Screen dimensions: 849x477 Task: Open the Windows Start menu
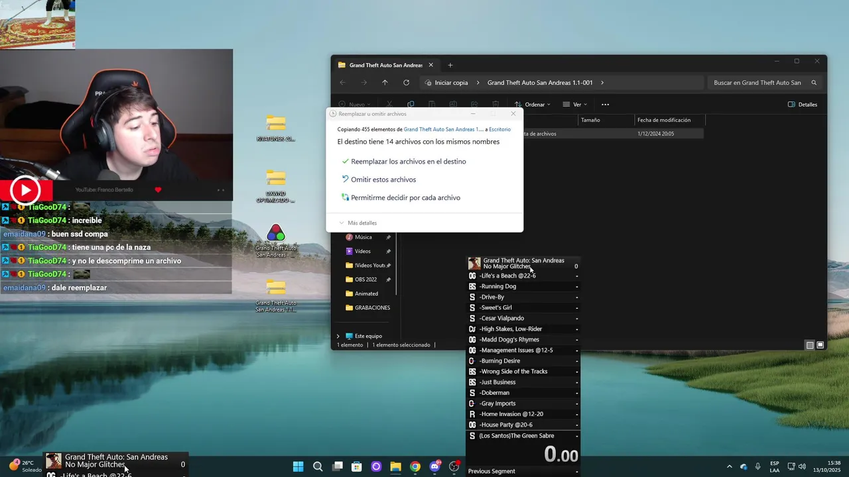click(x=298, y=466)
